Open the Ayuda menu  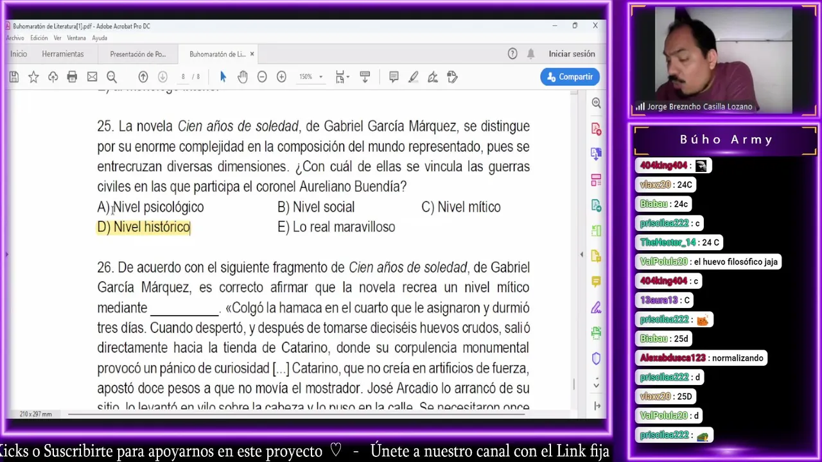coord(100,38)
